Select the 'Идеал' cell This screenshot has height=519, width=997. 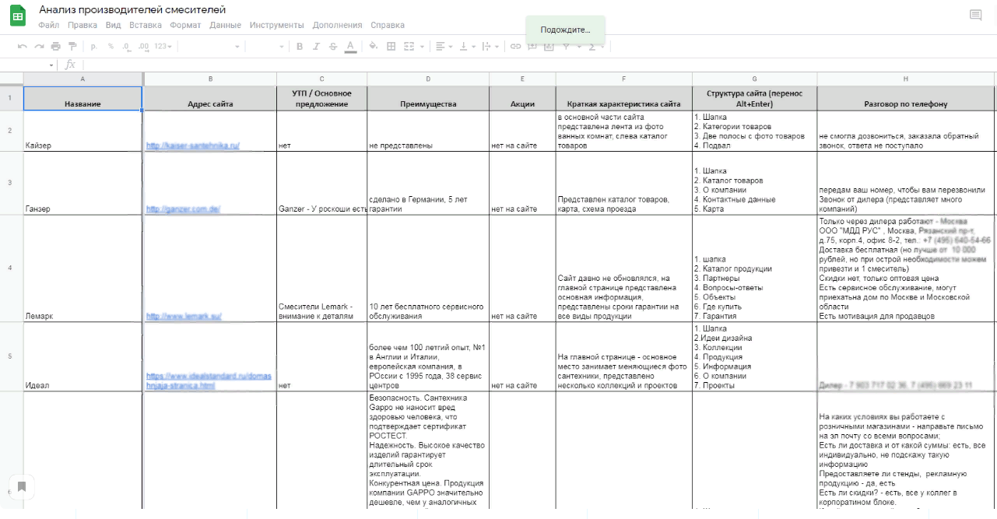click(82, 358)
